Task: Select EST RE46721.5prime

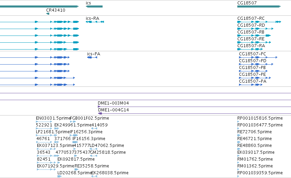Action: point(239,142)
